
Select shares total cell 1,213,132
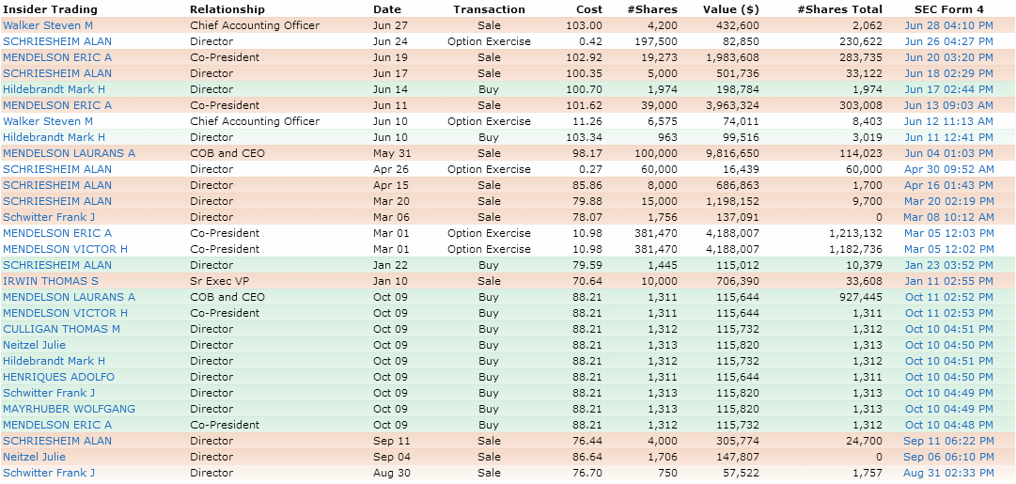[858, 233]
